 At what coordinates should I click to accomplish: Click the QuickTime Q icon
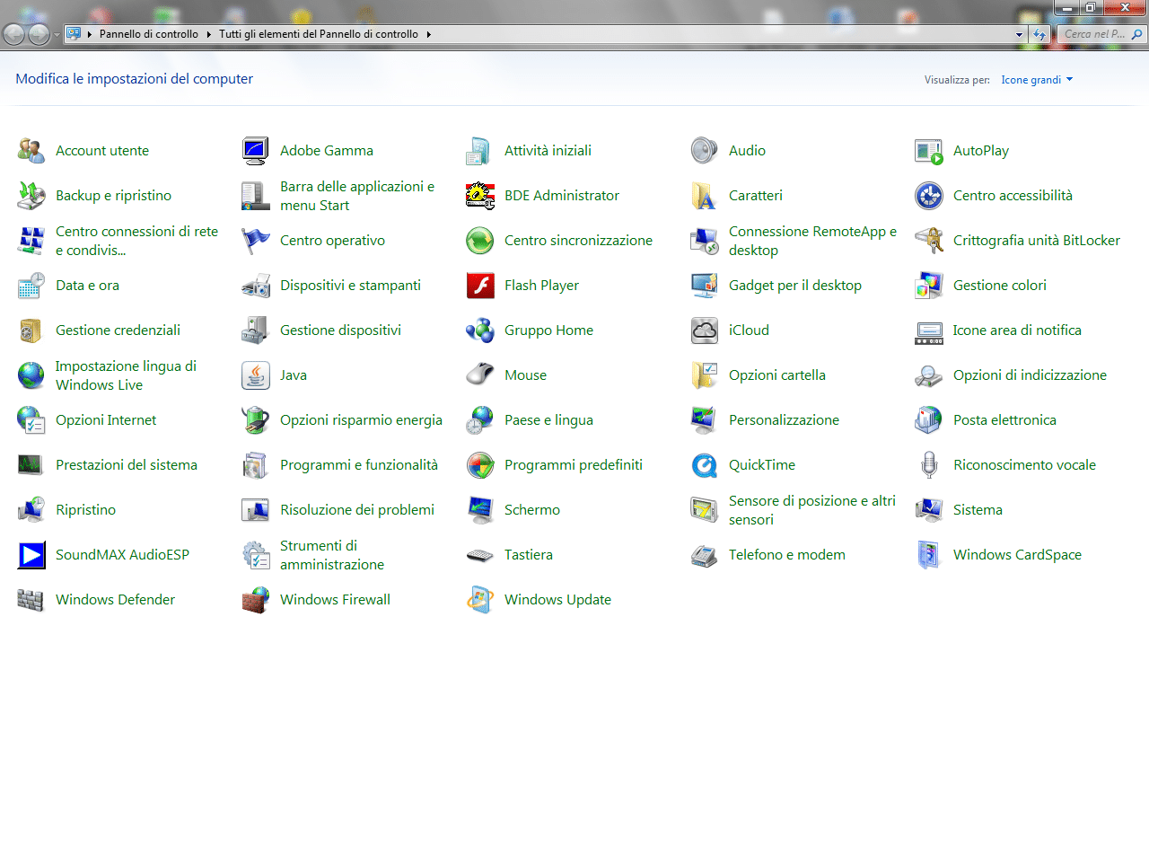coord(705,465)
